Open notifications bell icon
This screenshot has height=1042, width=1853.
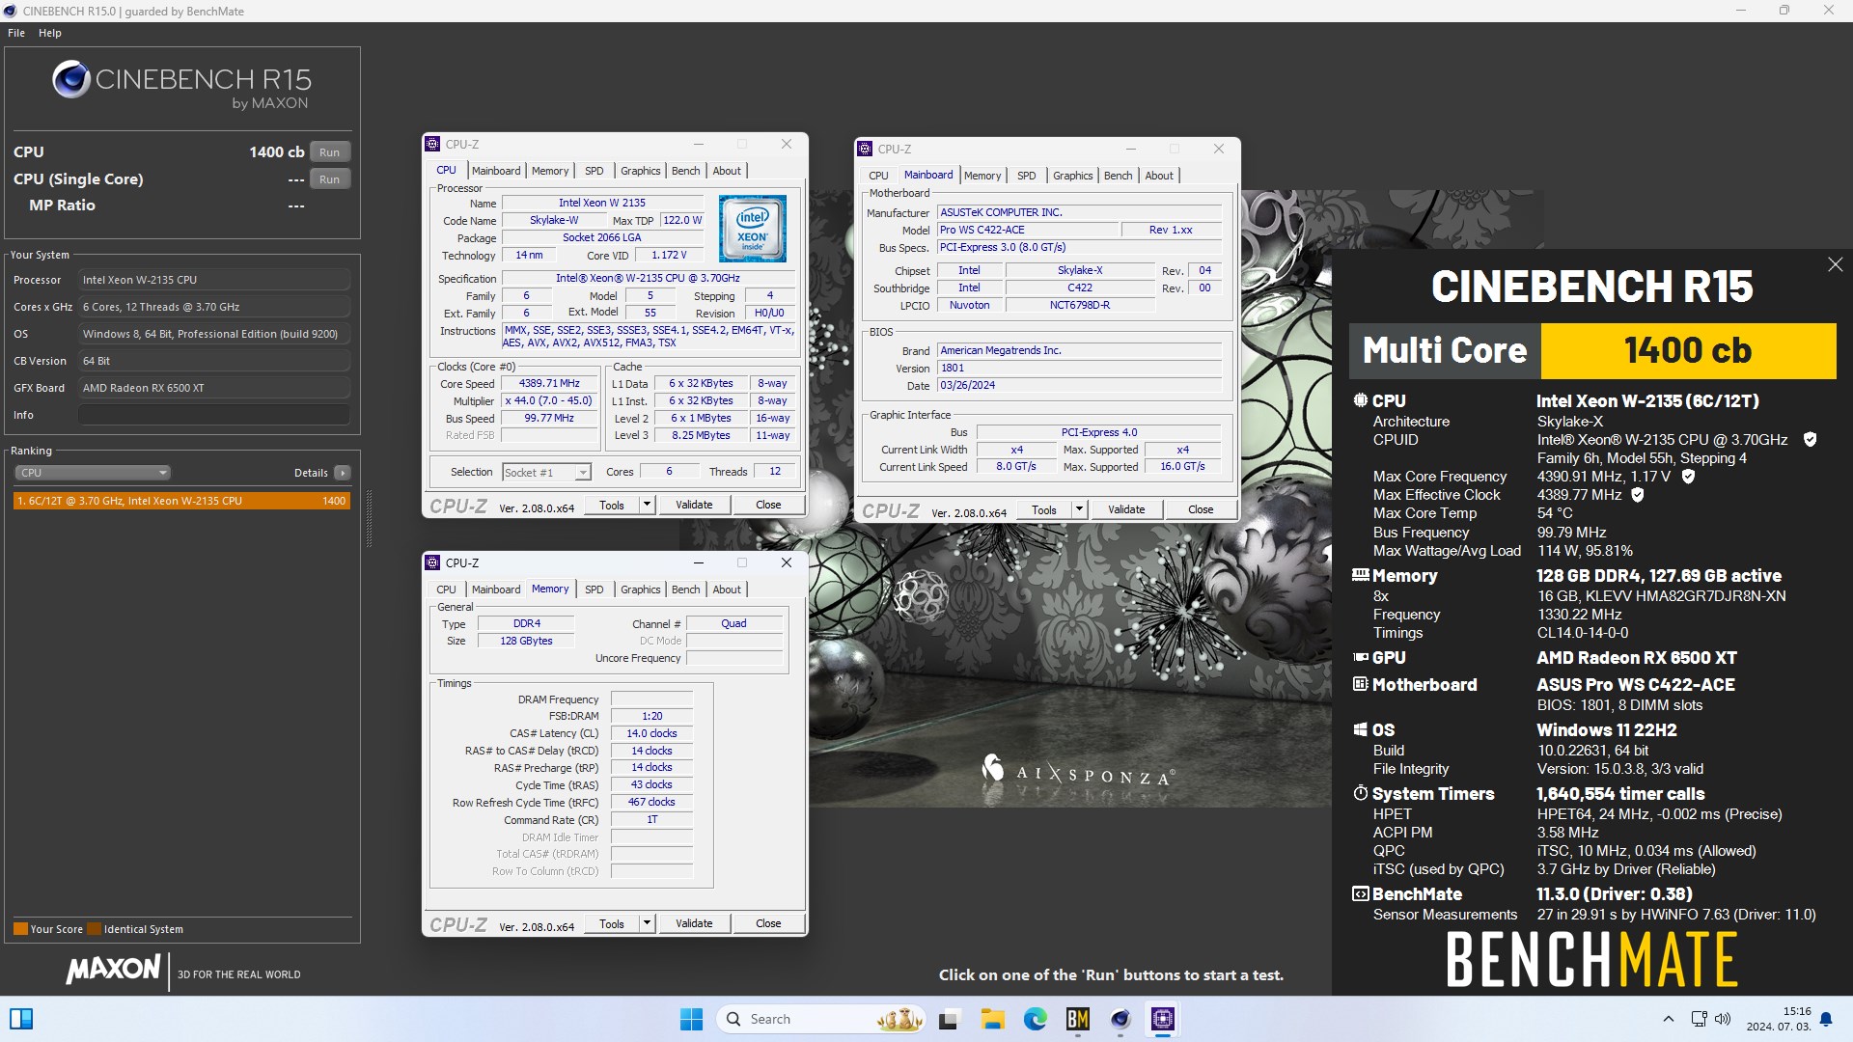[x=1826, y=1019]
